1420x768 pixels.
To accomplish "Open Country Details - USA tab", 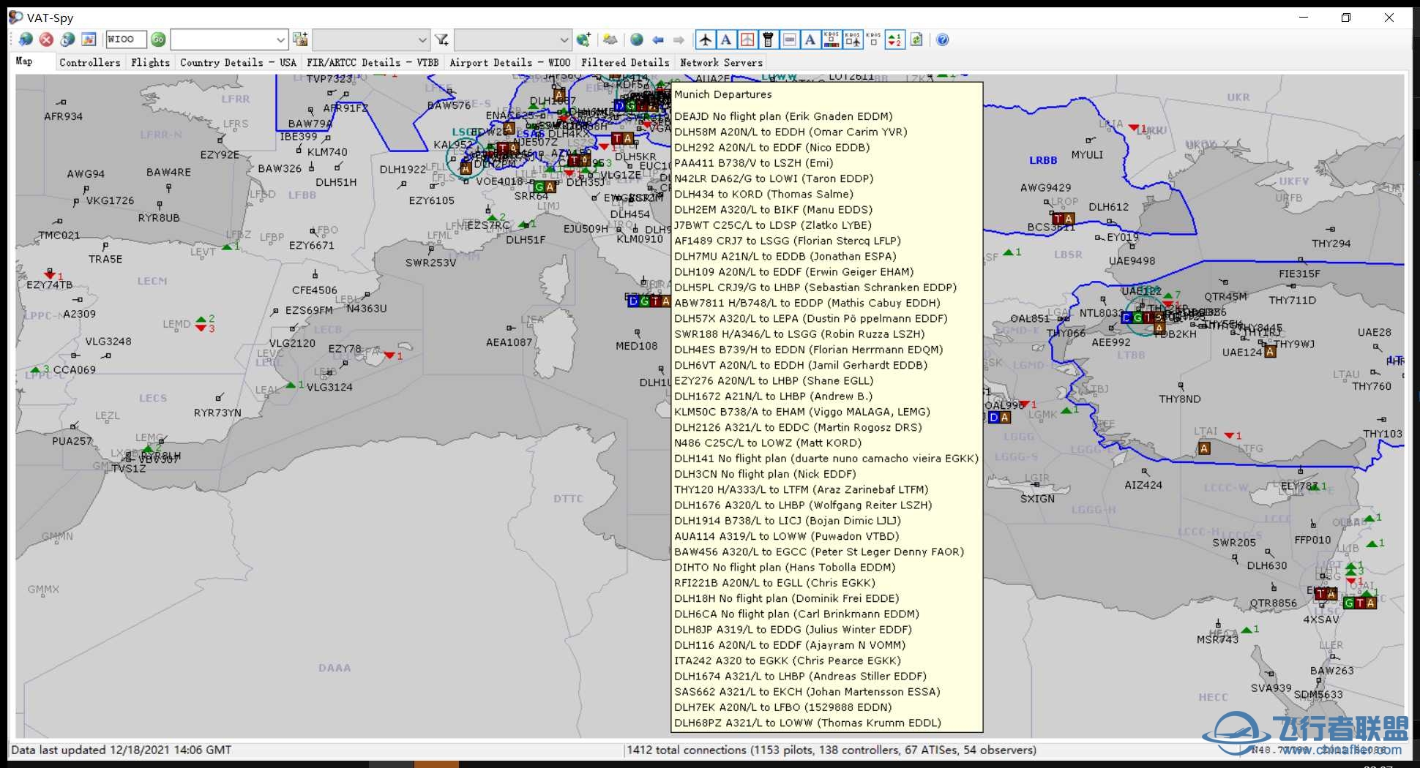I will click(x=239, y=63).
